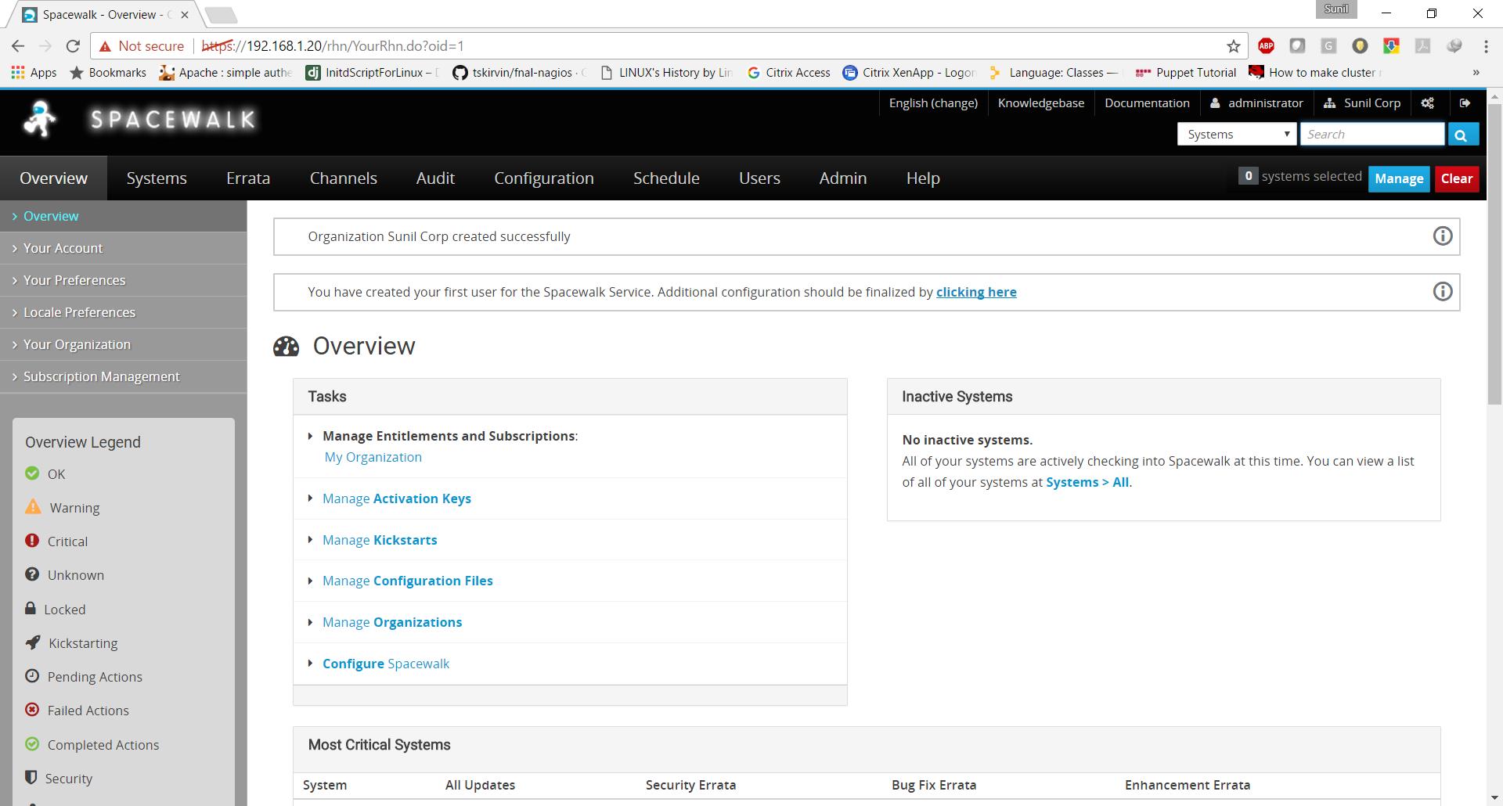
Task: Open the My Organization link
Action: click(373, 457)
